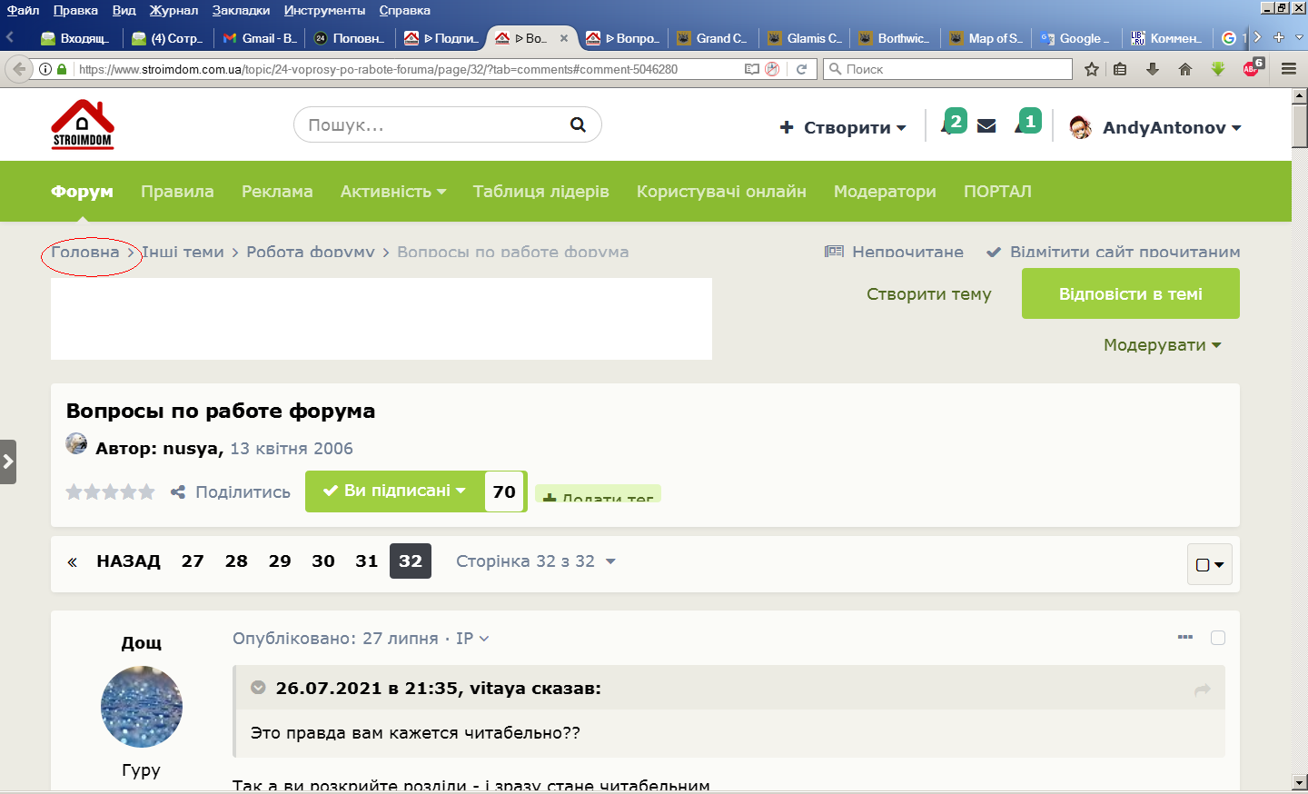Click the Поділитись share icon
This screenshot has width=1308, height=794.
coord(178,492)
